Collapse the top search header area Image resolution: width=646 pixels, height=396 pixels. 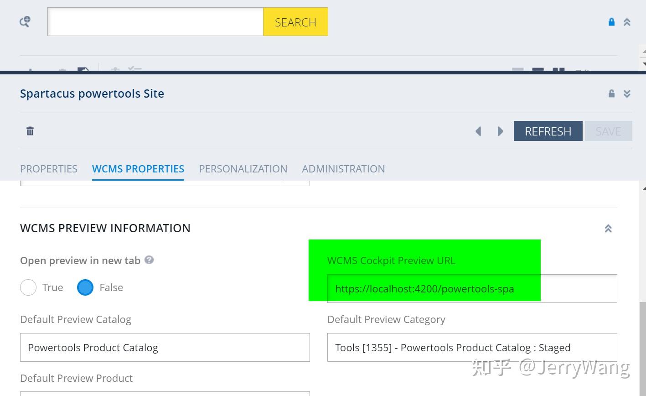(x=627, y=21)
